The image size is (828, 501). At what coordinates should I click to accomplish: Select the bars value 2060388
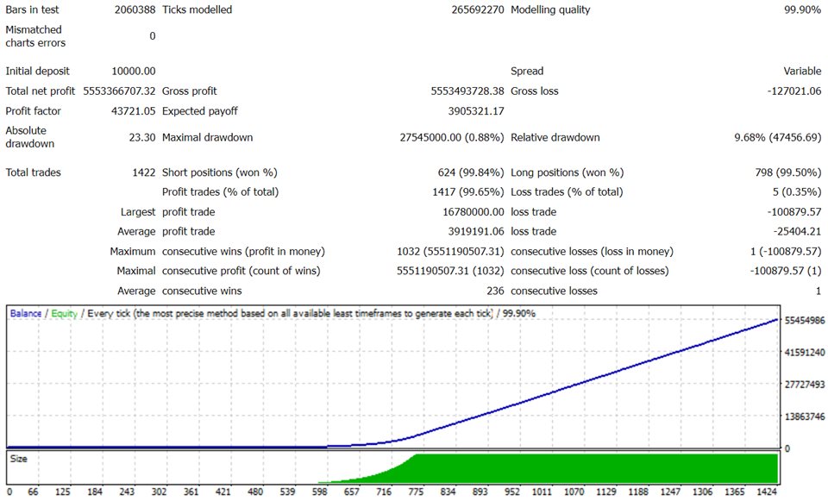(x=135, y=9)
